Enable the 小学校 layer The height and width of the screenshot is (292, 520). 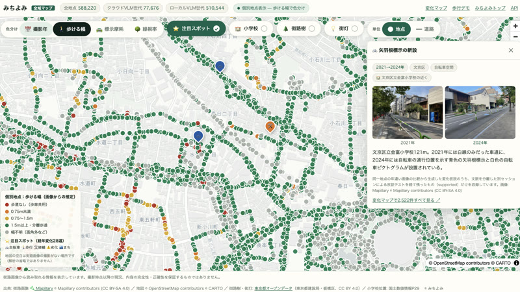(251, 29)
